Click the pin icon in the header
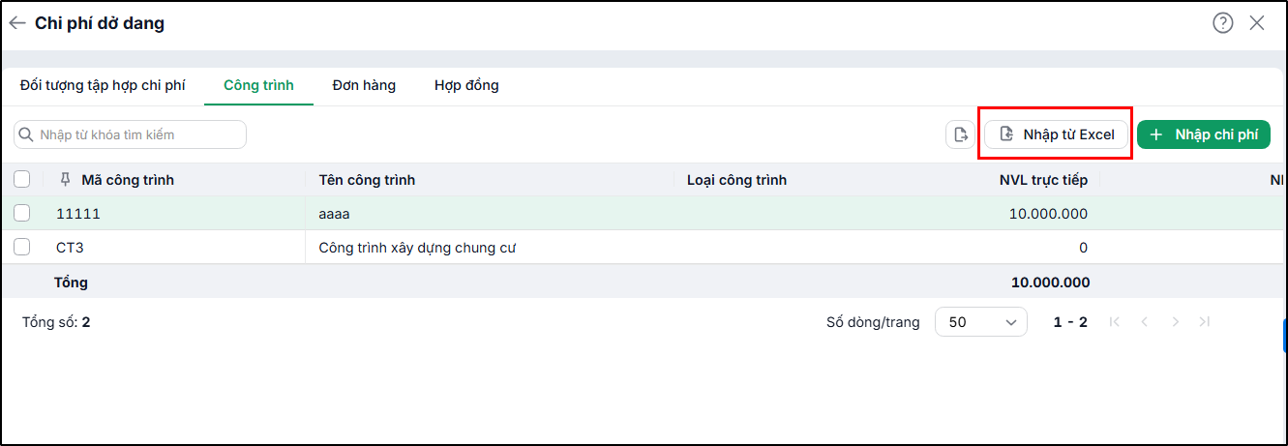Screen dimensions: 1288x446 tap(66, 180)
